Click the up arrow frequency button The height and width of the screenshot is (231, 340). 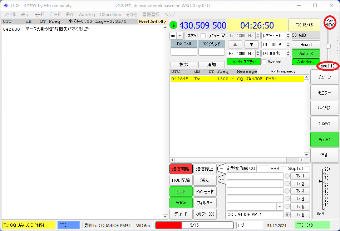tap(235, 45)
